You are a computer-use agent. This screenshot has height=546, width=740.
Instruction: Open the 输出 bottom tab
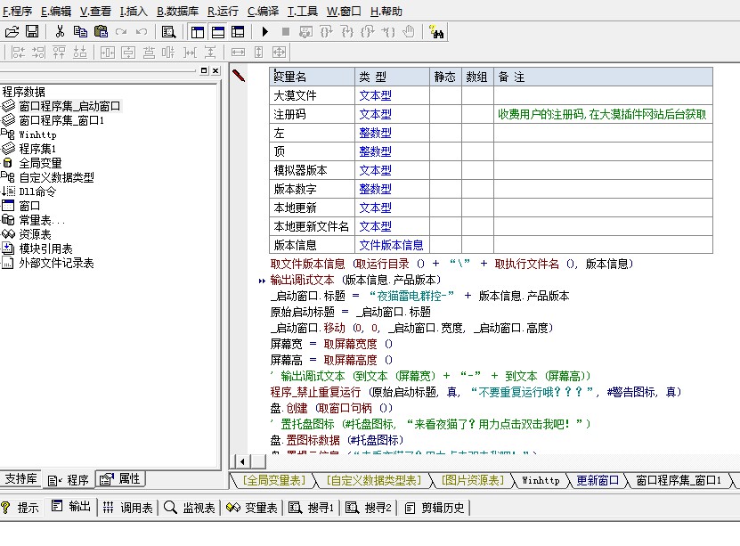tap(71, 508)
